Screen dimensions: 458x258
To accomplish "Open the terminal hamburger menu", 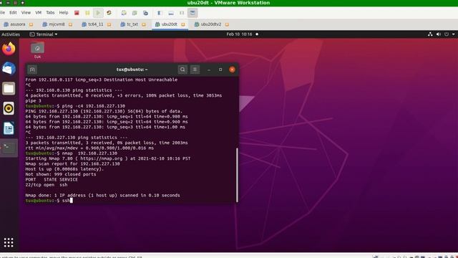I will pos(195,70).
